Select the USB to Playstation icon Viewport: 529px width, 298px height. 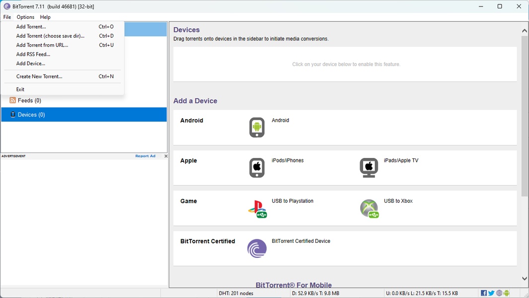(257, 208)
